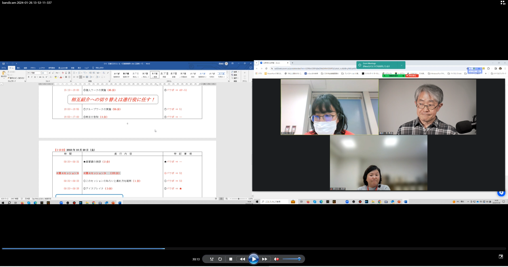
Task: Click the red font color A icon
Action: tap(61, 77)
